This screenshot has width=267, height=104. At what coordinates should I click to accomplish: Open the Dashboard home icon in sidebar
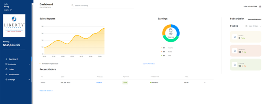tap(7, 59)
